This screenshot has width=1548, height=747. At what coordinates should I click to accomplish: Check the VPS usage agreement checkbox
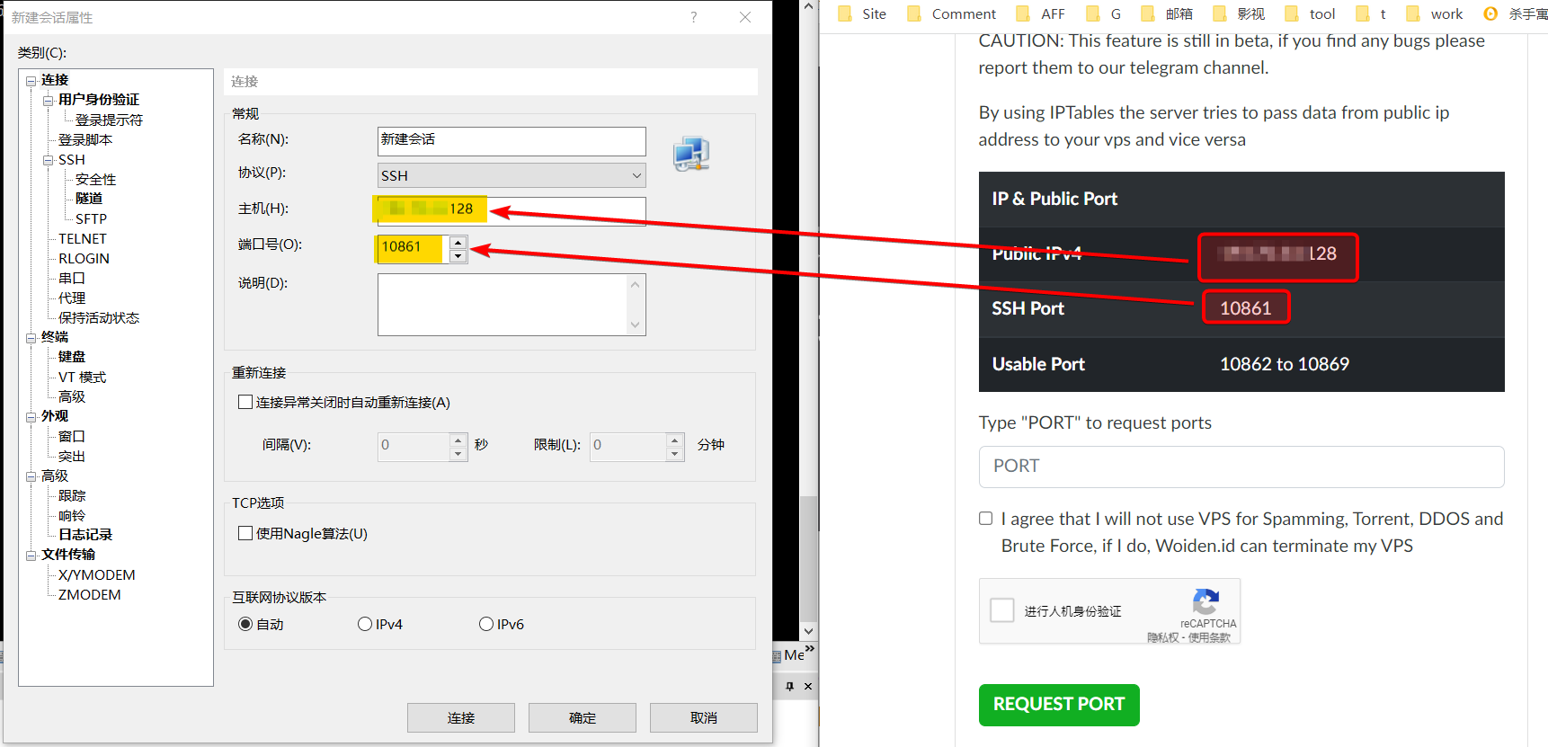tap(986, 519)
